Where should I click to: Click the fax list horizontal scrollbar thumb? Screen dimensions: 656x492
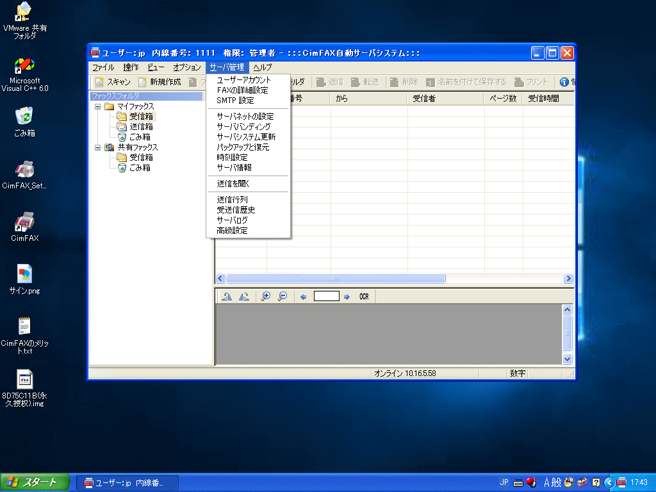coord(336,279)
